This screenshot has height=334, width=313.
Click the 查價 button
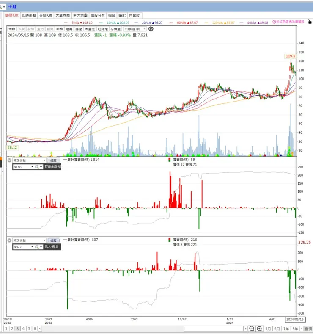[308, 329]
